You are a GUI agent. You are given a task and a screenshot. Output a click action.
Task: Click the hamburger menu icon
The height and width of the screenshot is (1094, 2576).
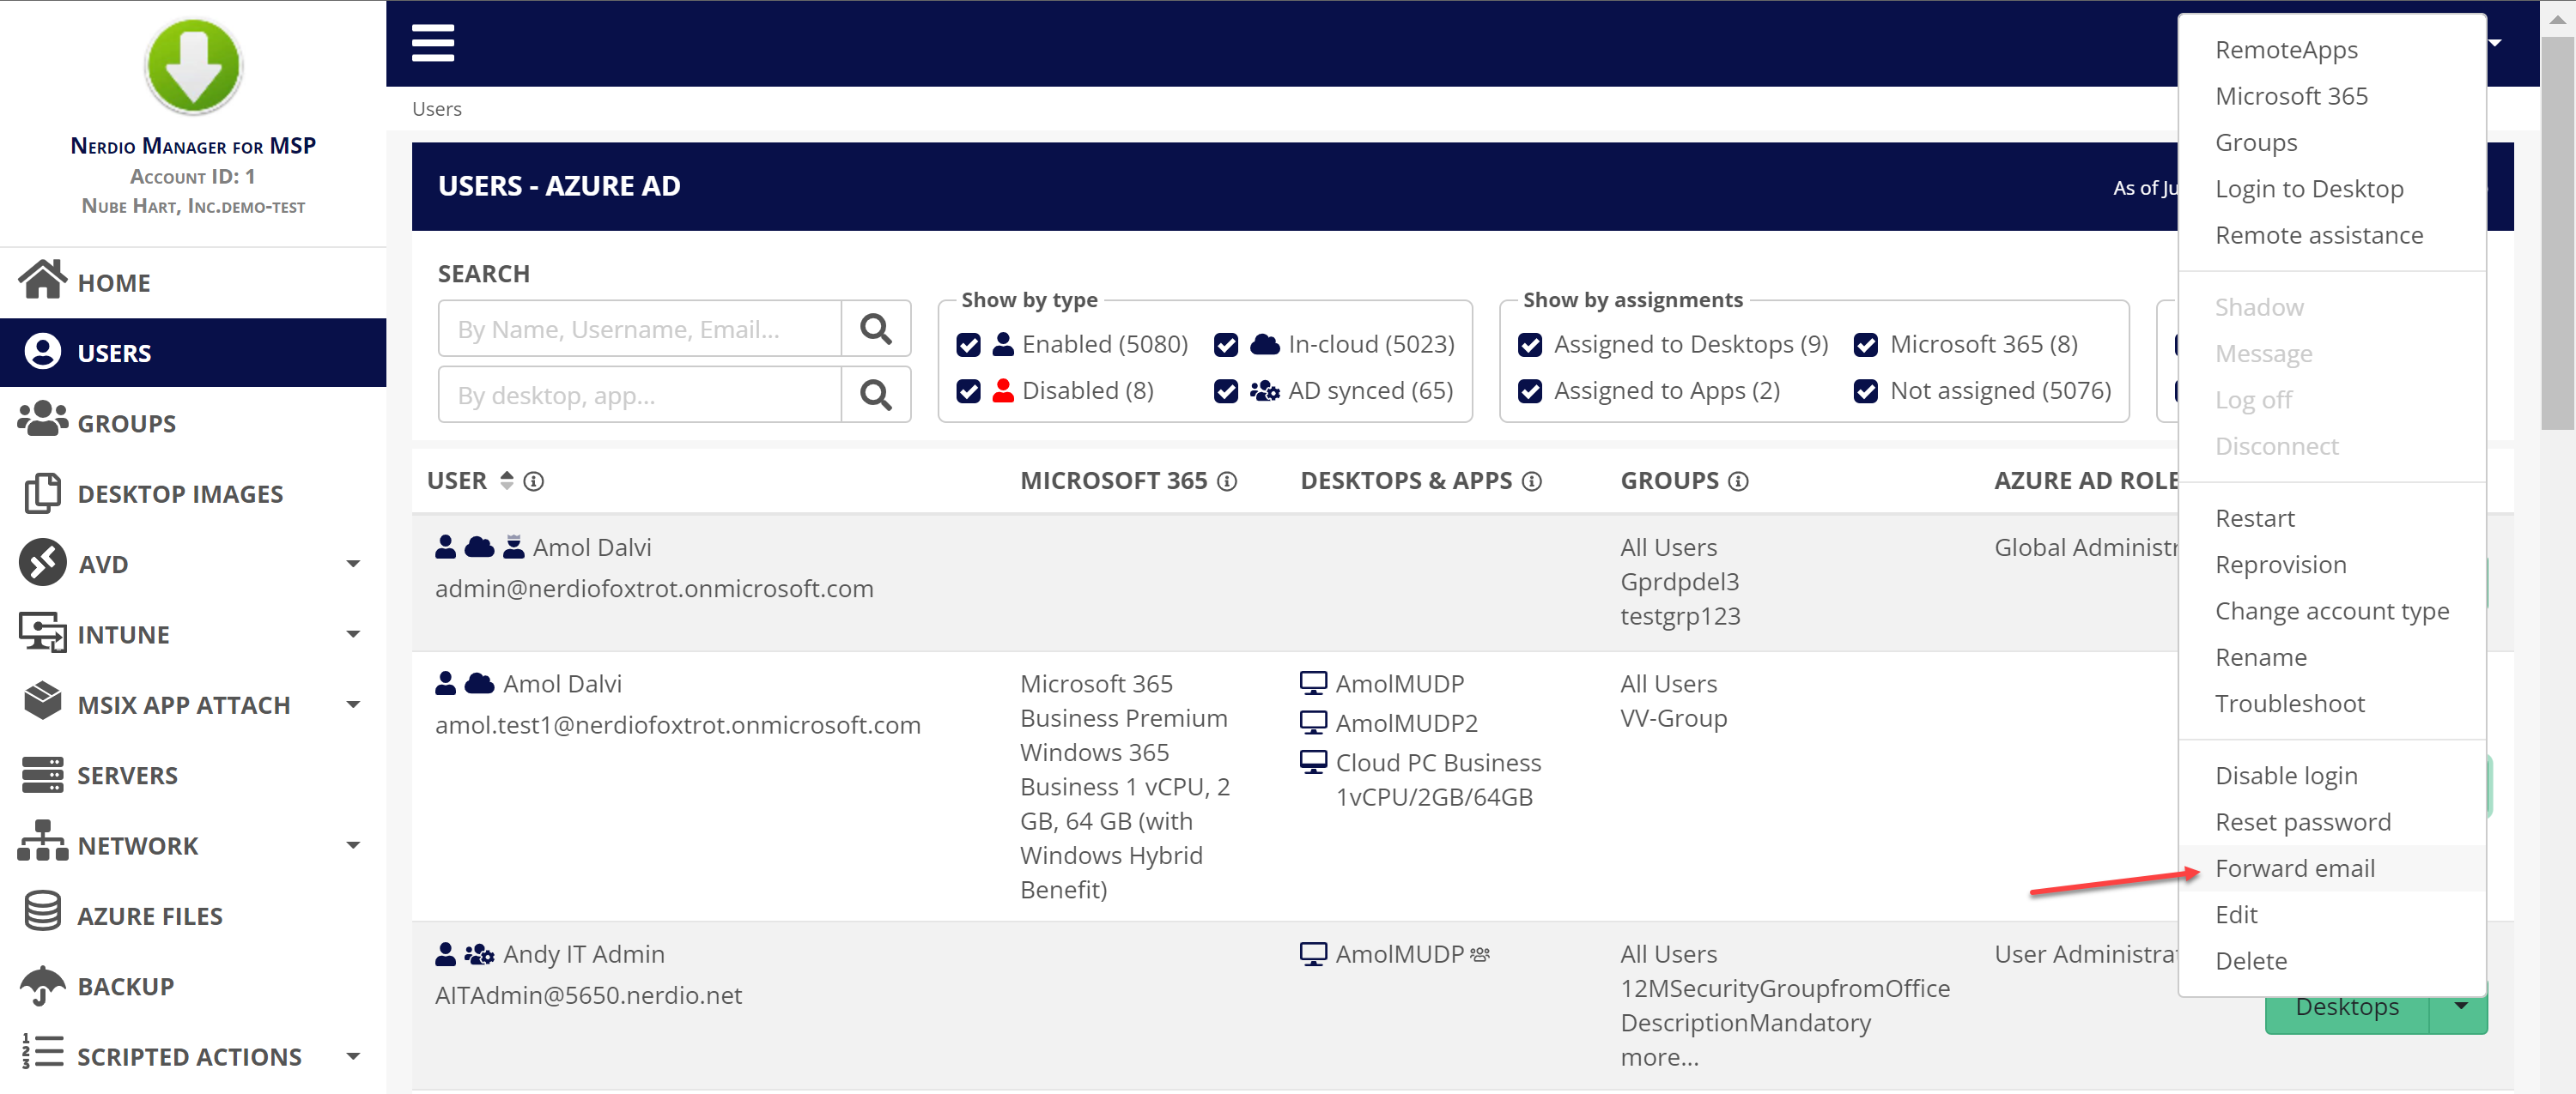tap(432, 43)
